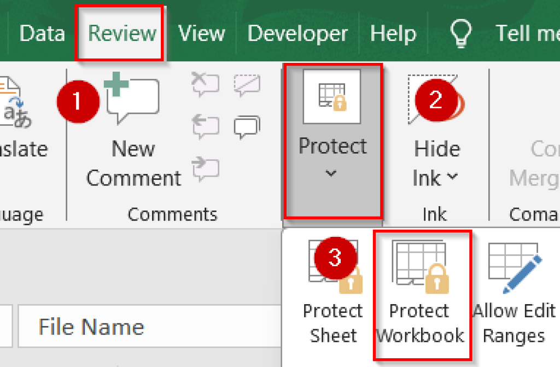
Task: Switch to the Review tab
Action: (x=120, y=33)
